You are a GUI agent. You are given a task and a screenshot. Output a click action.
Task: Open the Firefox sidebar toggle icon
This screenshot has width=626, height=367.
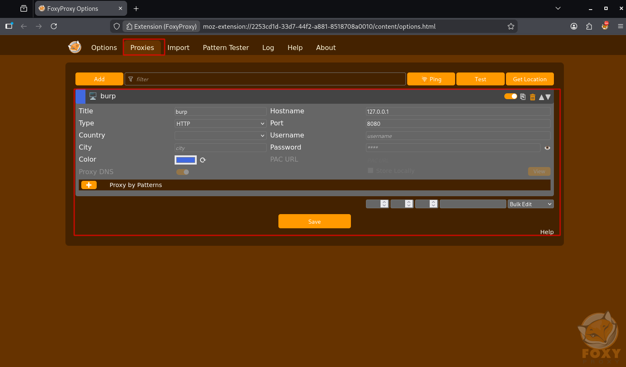9,26
